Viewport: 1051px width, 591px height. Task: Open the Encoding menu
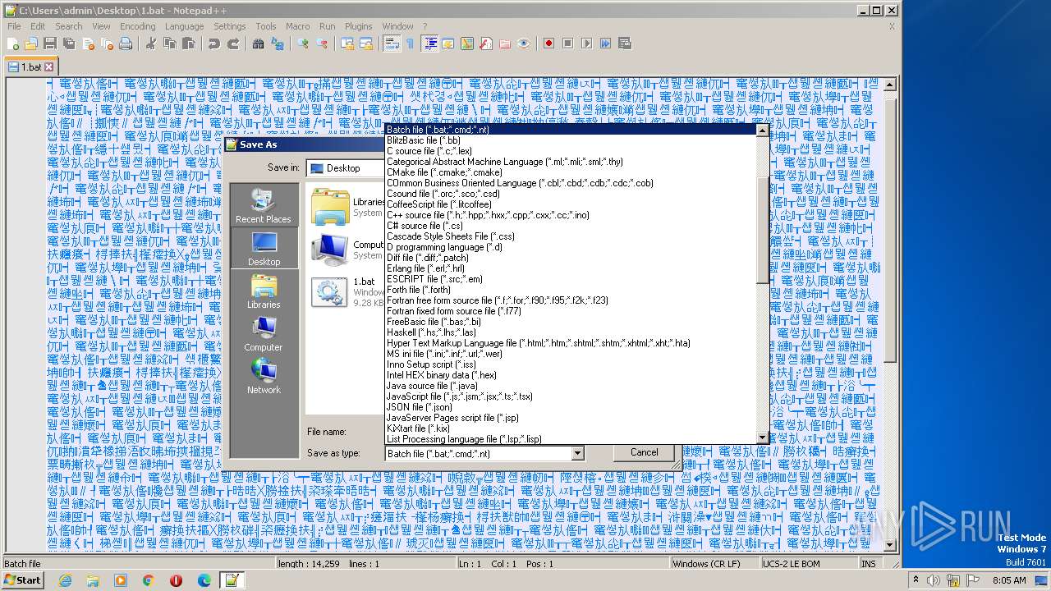pos(137,26)
